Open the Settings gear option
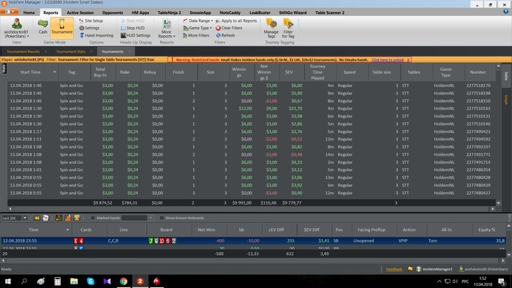 [89, 28]
